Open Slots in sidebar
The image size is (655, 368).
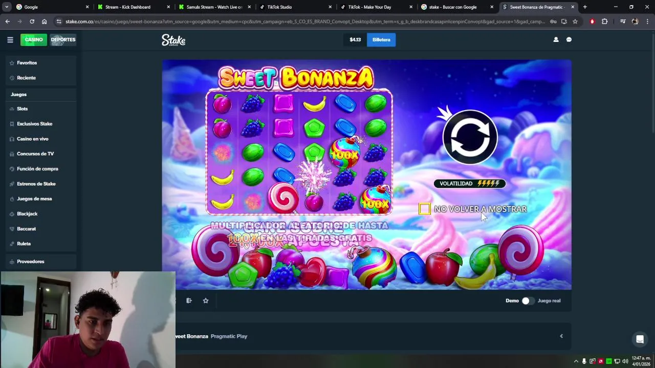tap(41, 109)
